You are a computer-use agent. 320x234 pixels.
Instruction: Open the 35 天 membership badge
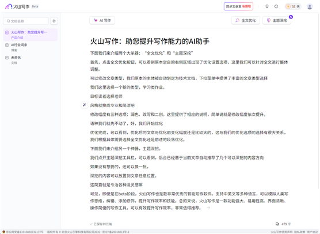(x=293, y=6)
